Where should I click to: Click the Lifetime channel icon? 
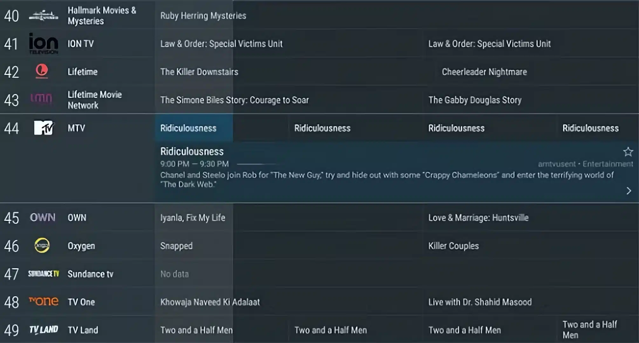click(x=42, y=71)
